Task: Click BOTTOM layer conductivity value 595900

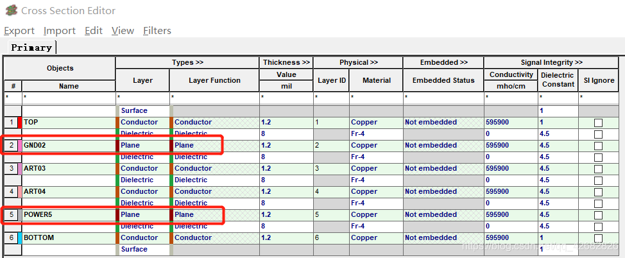Action: pos(511,237)
